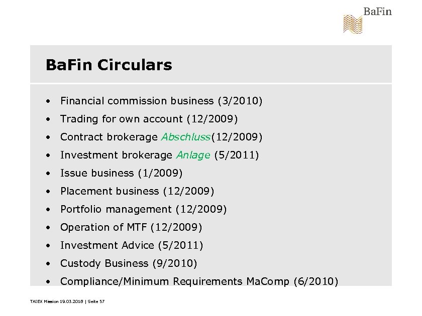Click the 'Contract brokerage' bullet text
Viewport: 422px width, 316px height.
pos(109,137)
